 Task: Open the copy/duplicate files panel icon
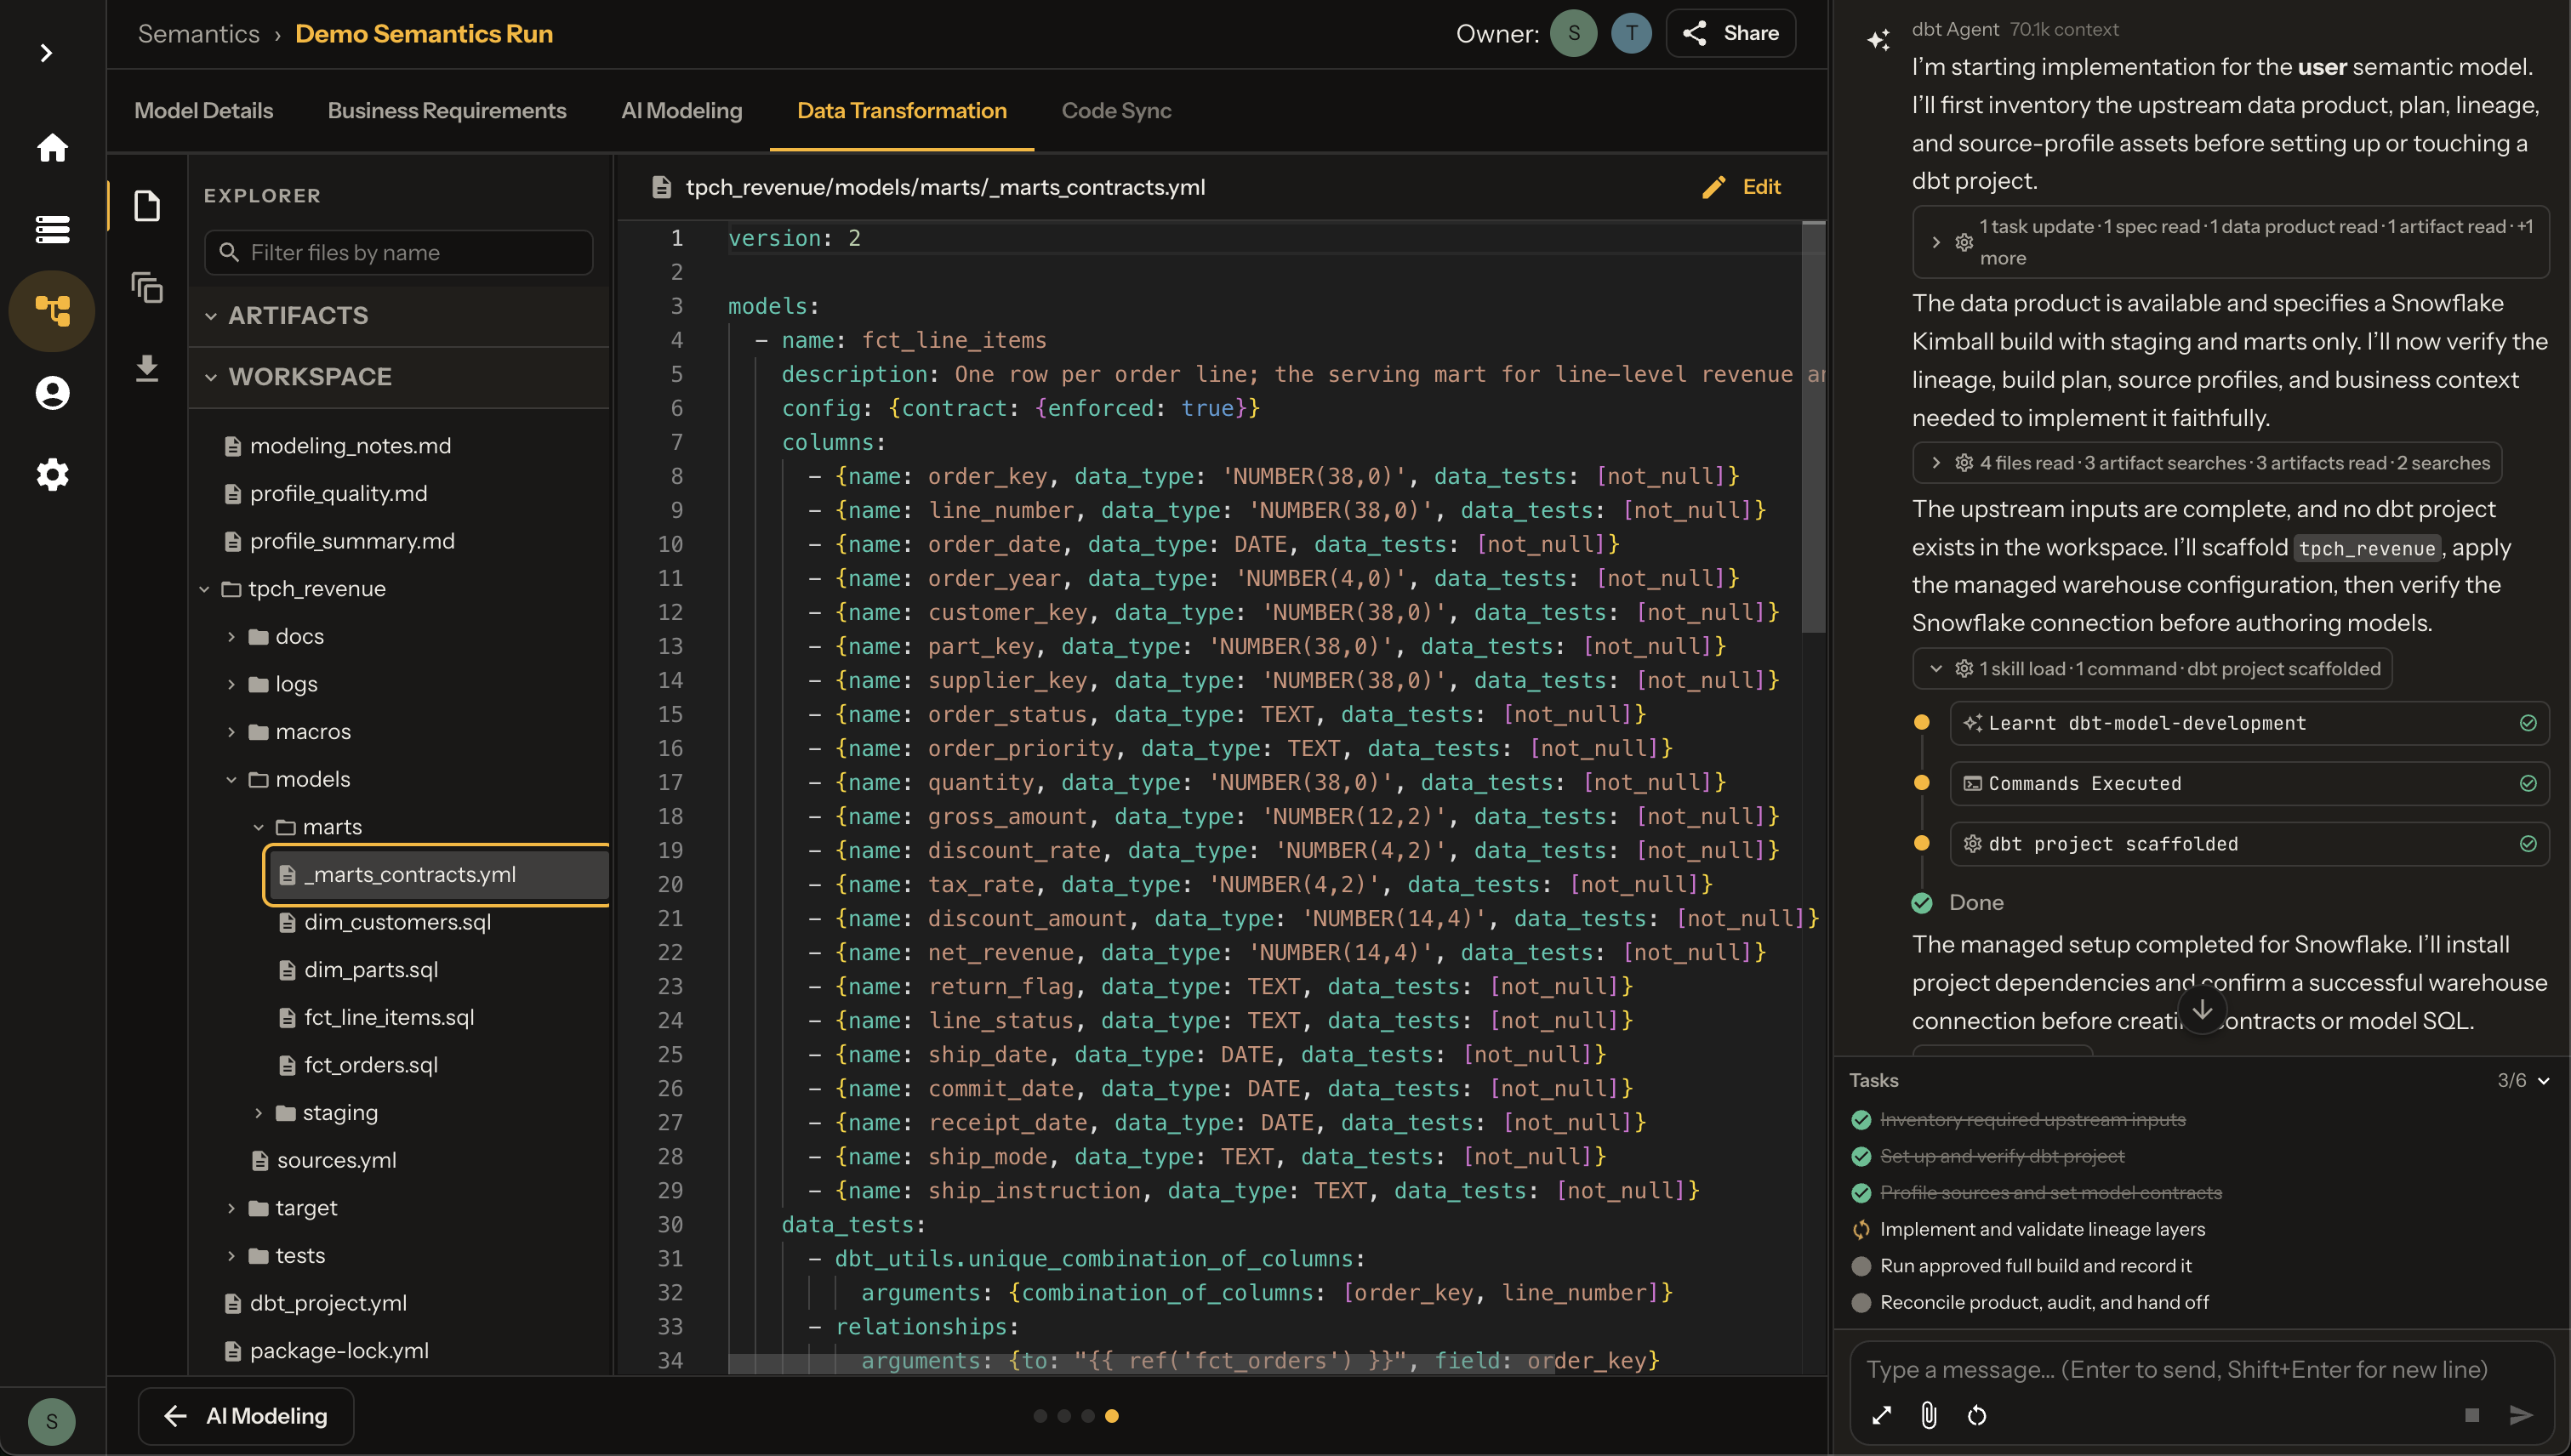pyautogui.click(x=147, y=288)
